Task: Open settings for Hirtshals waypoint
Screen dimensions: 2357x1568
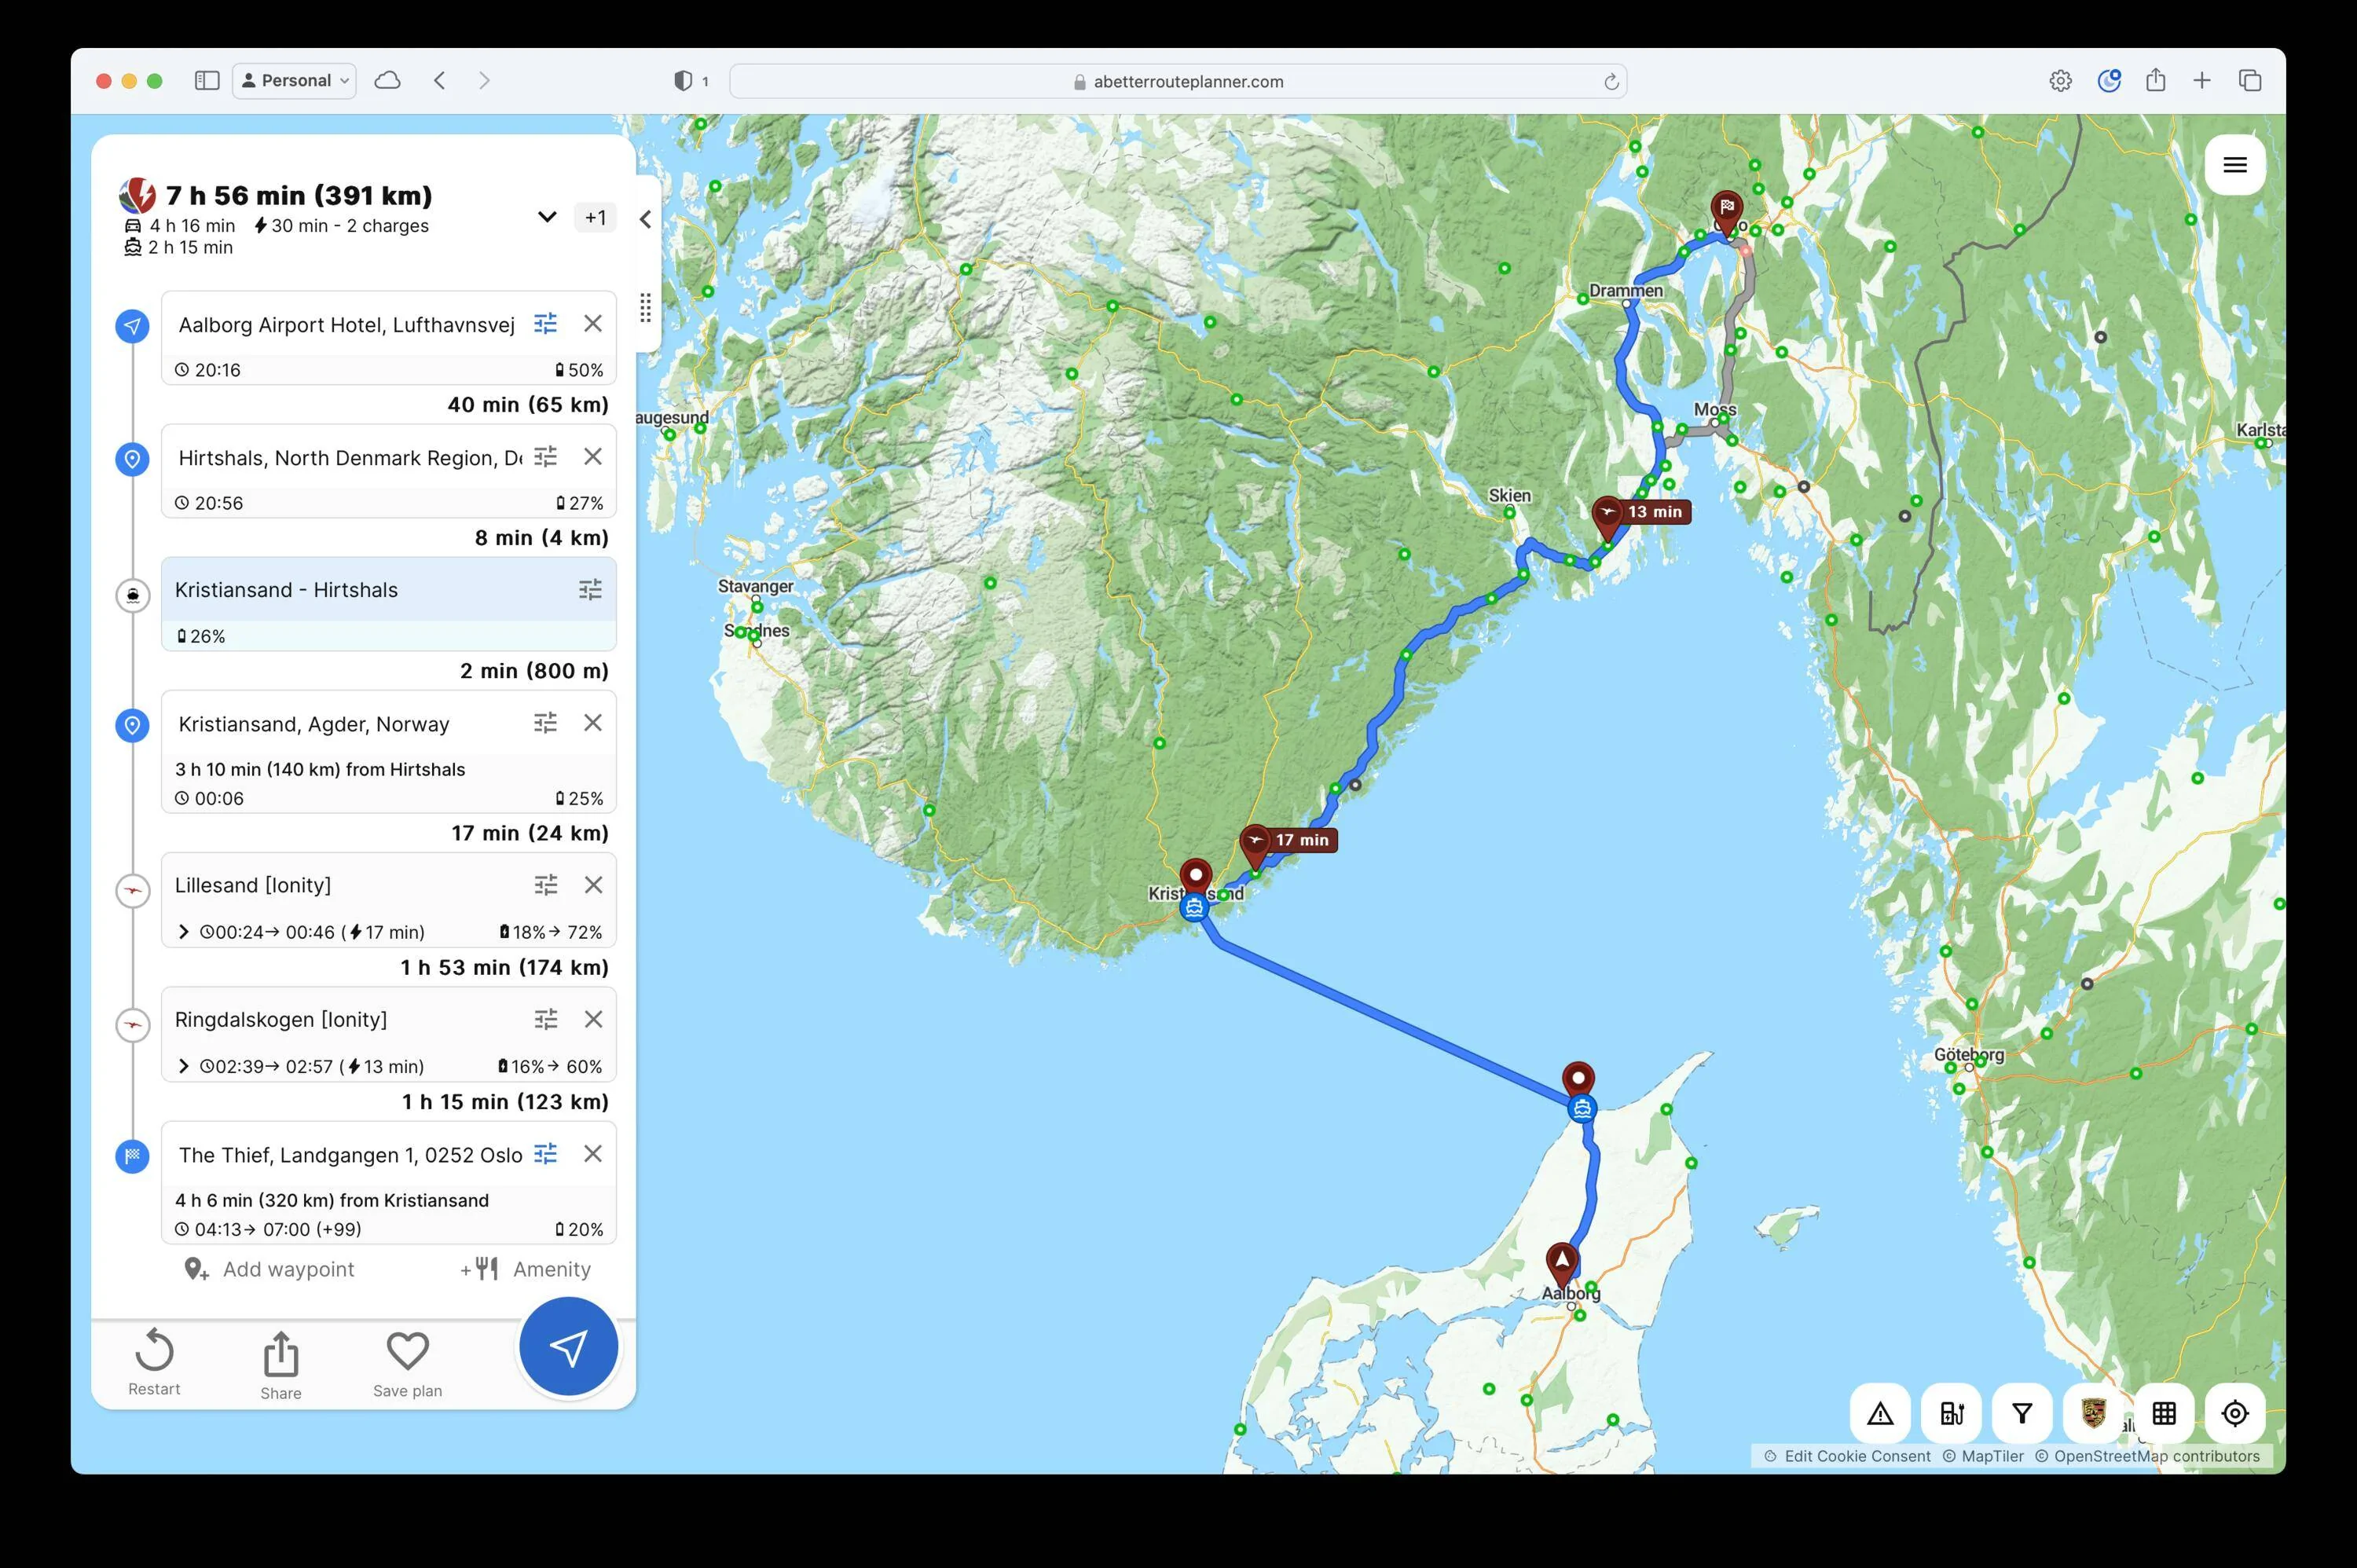Action: pyautogui.click(x=545, y=457)
